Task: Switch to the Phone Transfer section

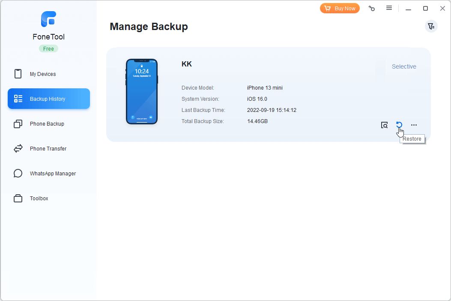Action: pyautogui.click(x=48, y=149)
